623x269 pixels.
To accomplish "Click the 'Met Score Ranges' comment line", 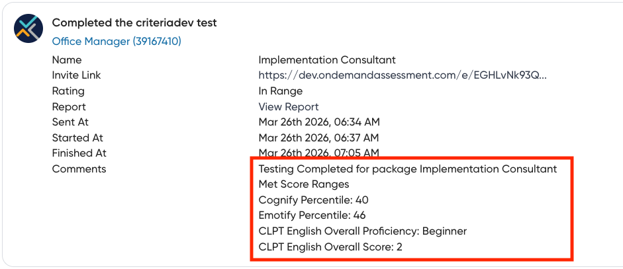I will point(304,184).
